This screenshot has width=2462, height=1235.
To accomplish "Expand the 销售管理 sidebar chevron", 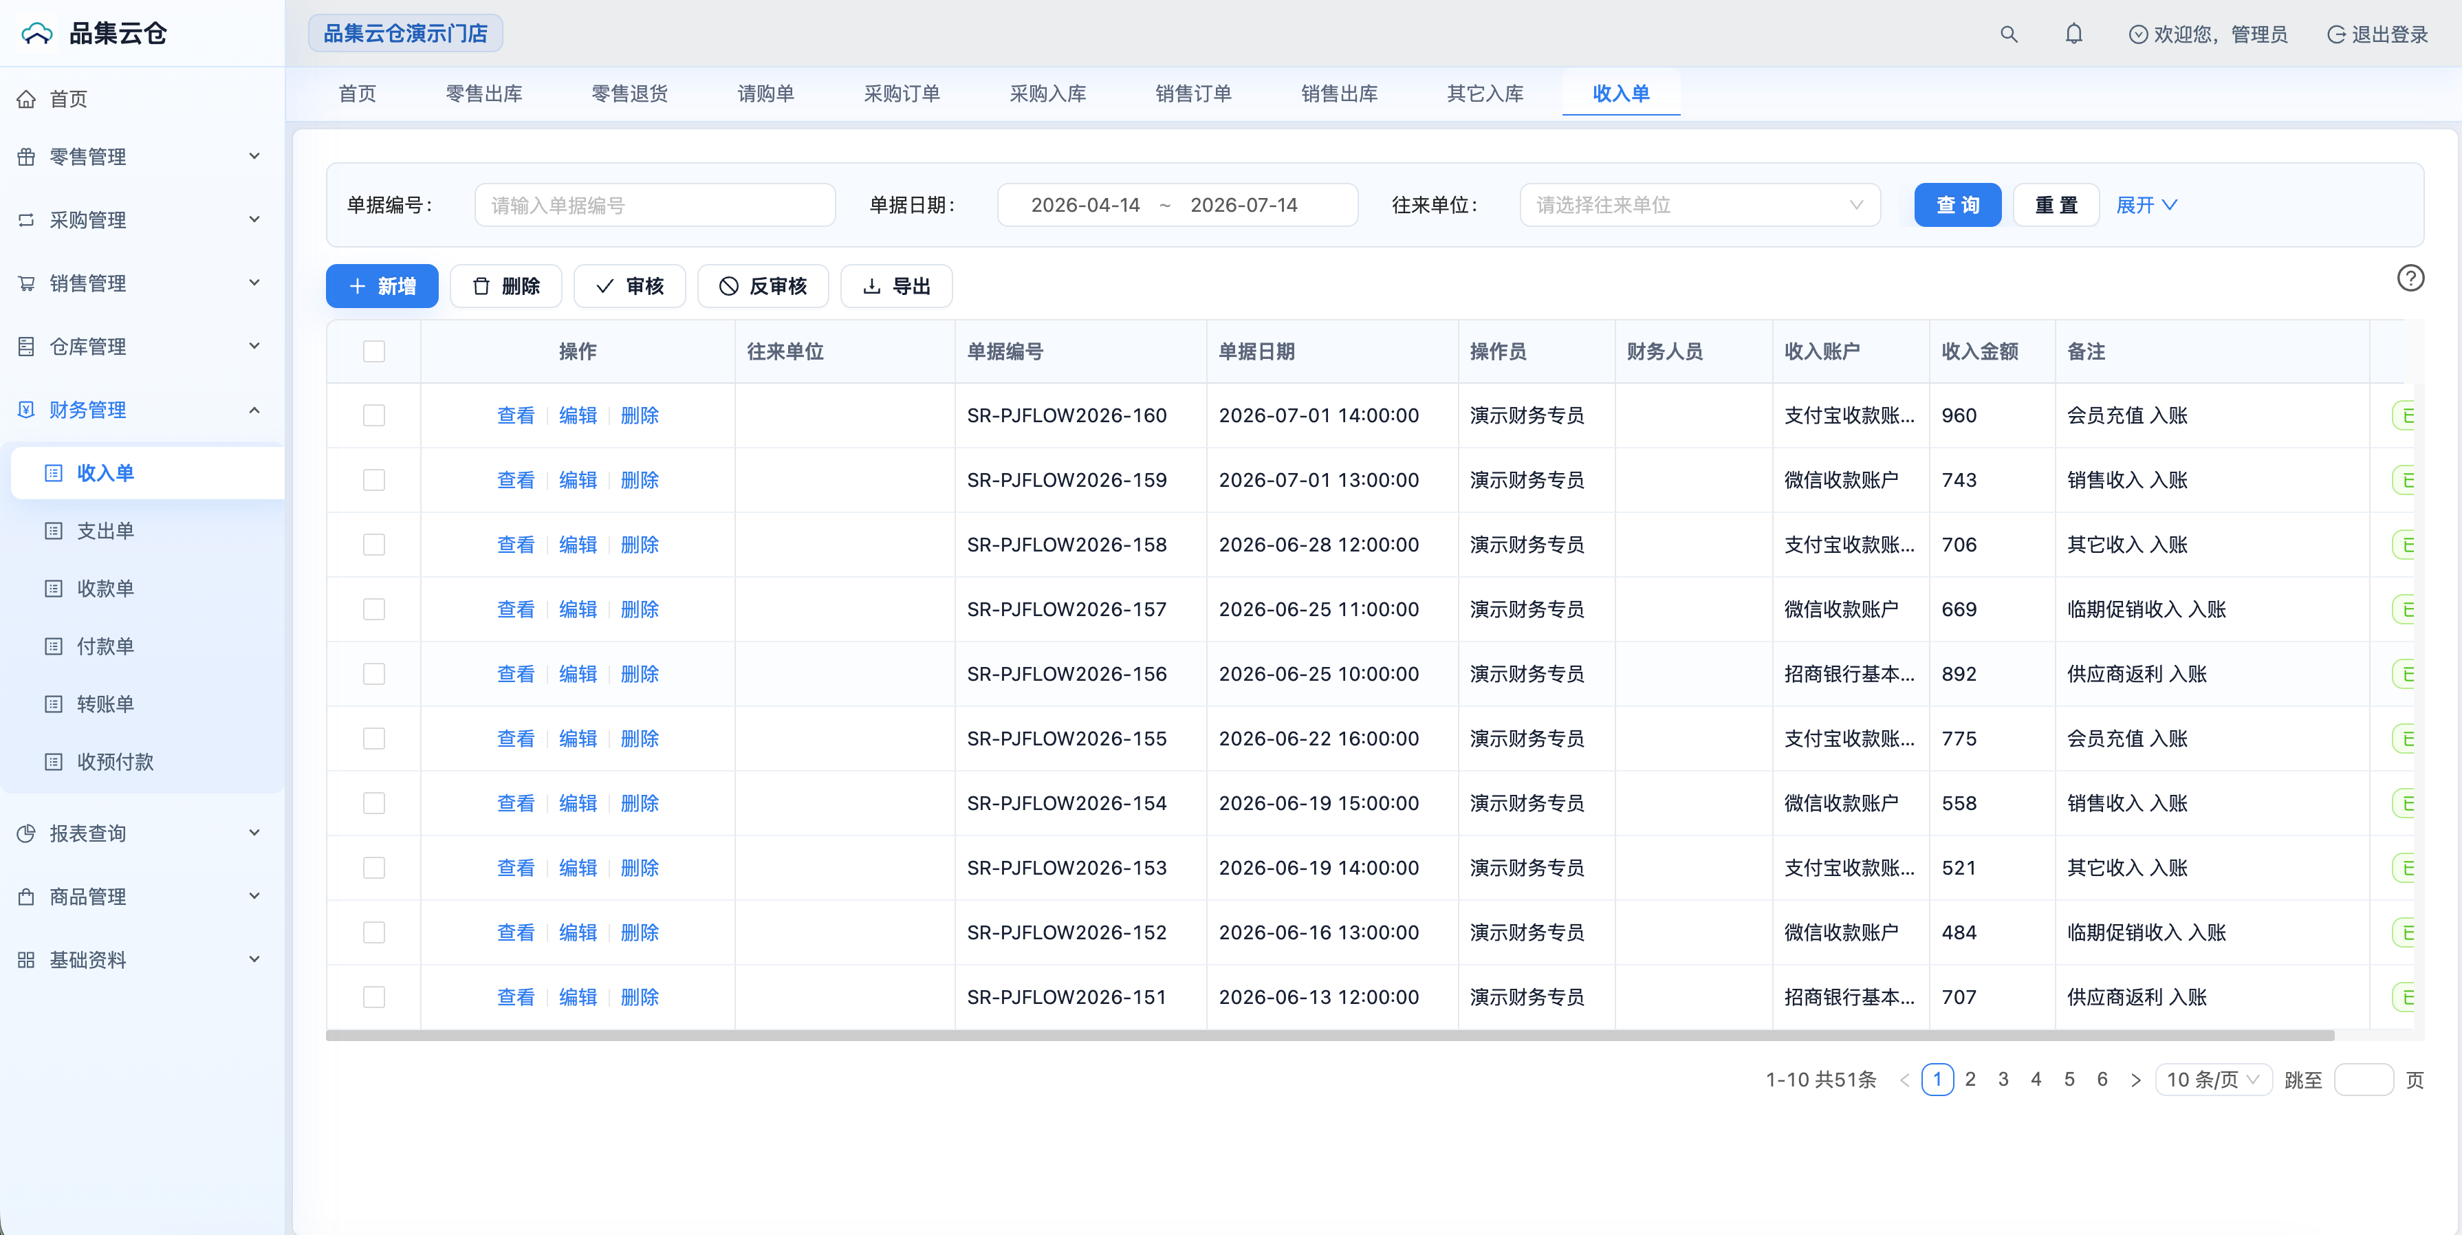I will (254, 282).
